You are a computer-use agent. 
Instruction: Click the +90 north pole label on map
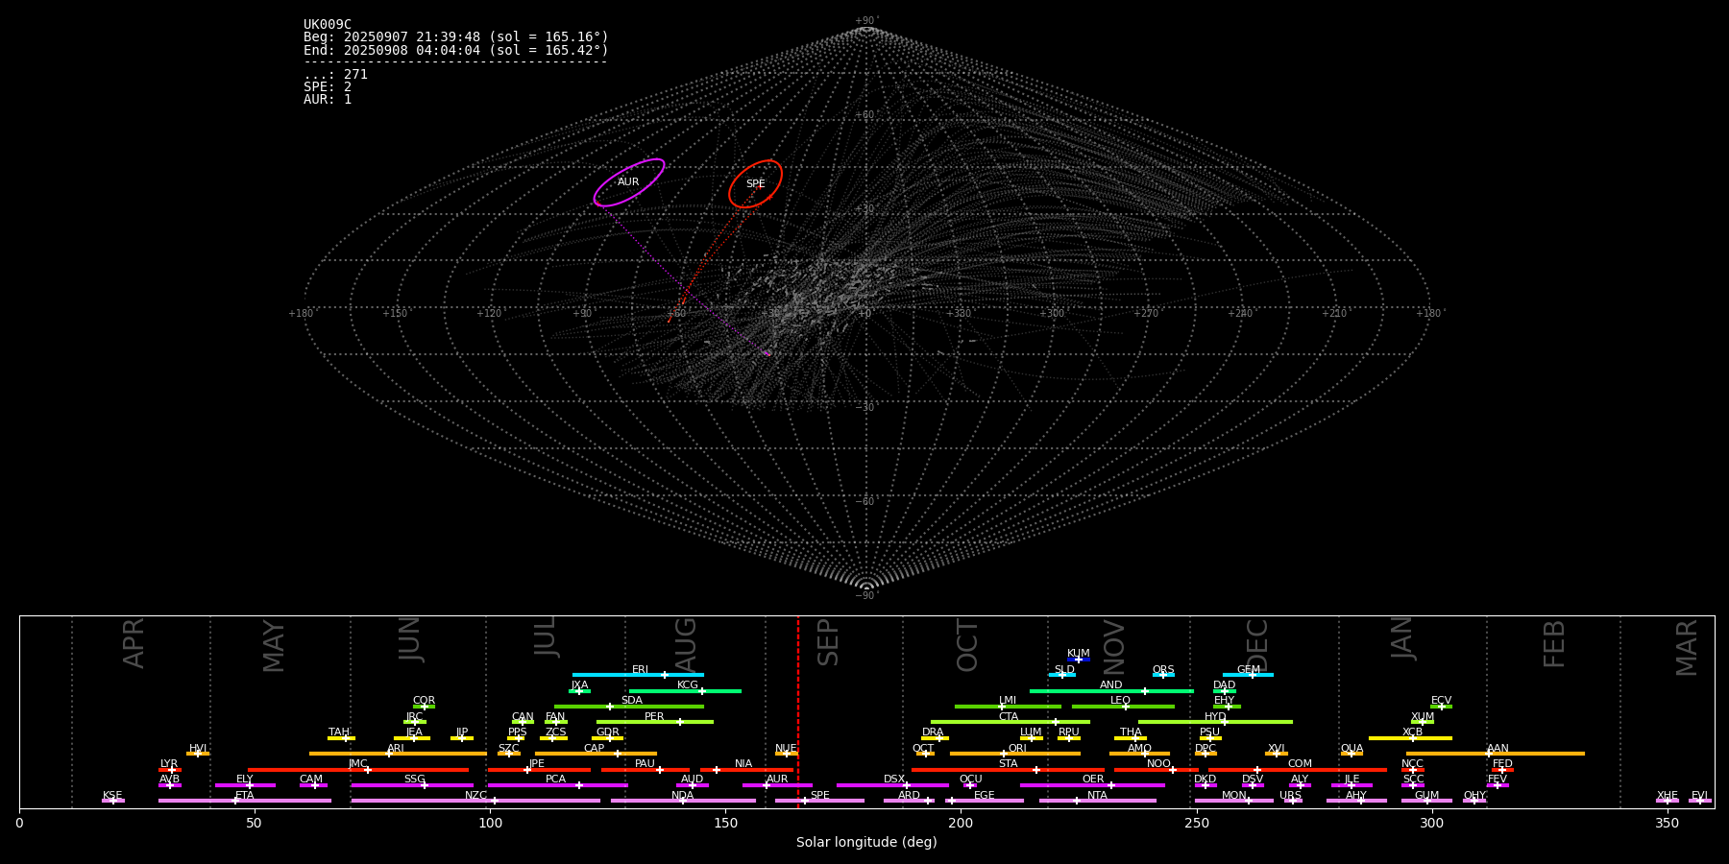(866, 21)
